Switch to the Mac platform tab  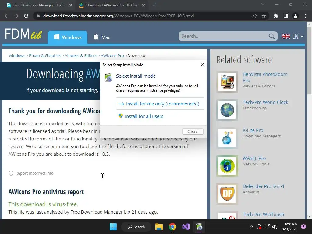click(x=102, y=37)
